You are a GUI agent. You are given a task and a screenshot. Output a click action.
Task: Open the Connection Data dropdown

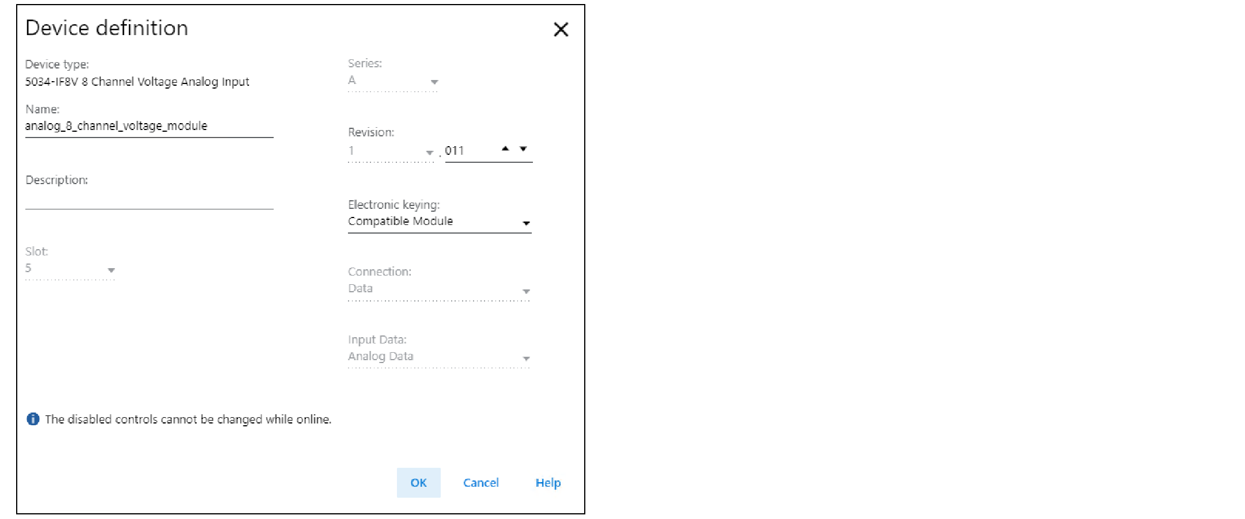point(525,291)
